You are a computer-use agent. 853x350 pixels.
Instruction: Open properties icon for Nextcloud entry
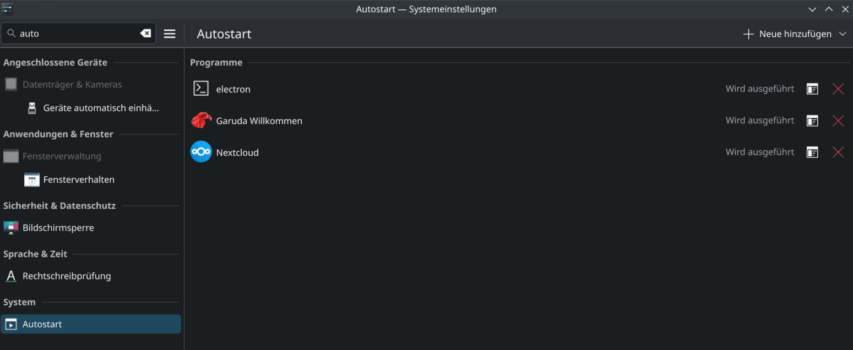click(x=812, y=152)
